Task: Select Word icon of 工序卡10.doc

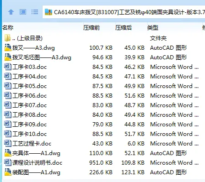Action: pyautogui.click(x=8, y=134)
